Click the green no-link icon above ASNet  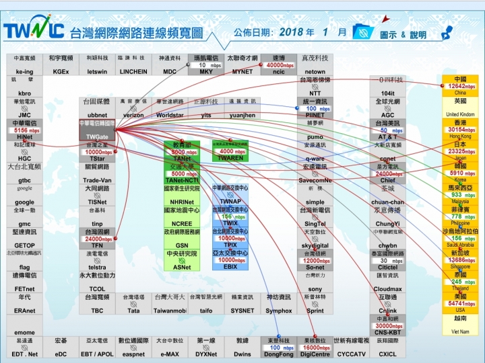point(182,261)
